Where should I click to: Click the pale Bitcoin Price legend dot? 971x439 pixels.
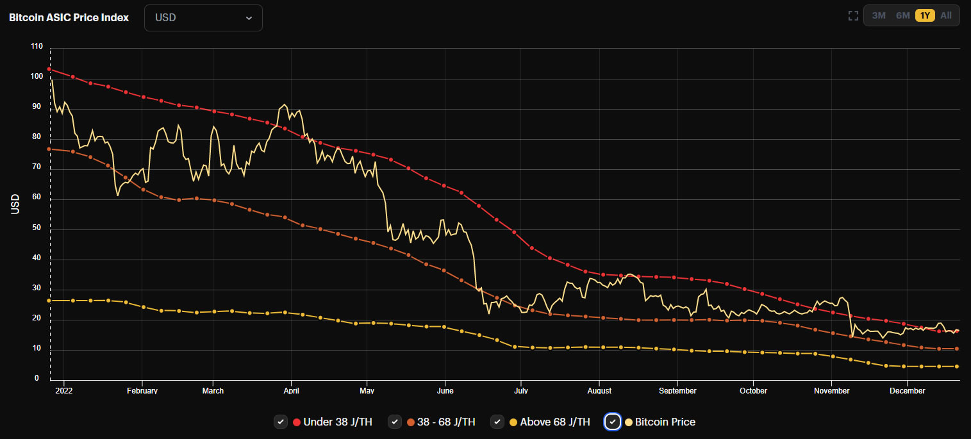click(x=629, y=422)
